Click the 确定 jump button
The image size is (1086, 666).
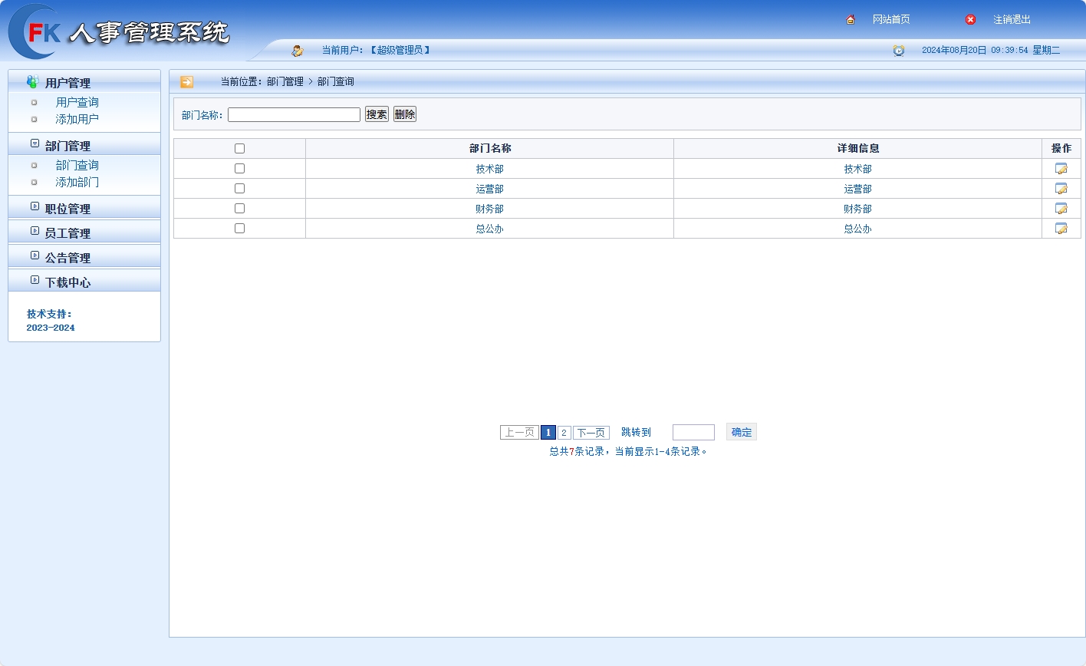tap(742, 432)
